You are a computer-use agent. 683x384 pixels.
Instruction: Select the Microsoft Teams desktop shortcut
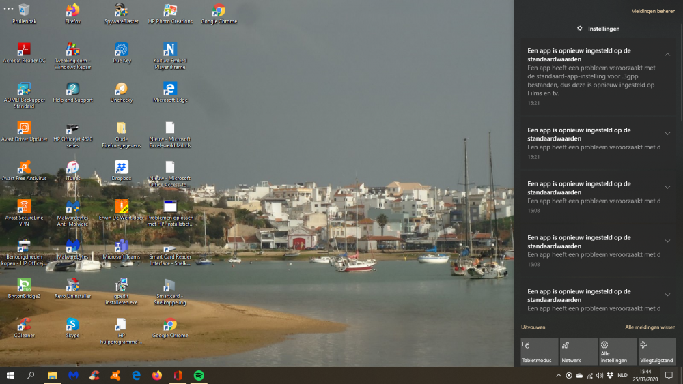(121, 246)
